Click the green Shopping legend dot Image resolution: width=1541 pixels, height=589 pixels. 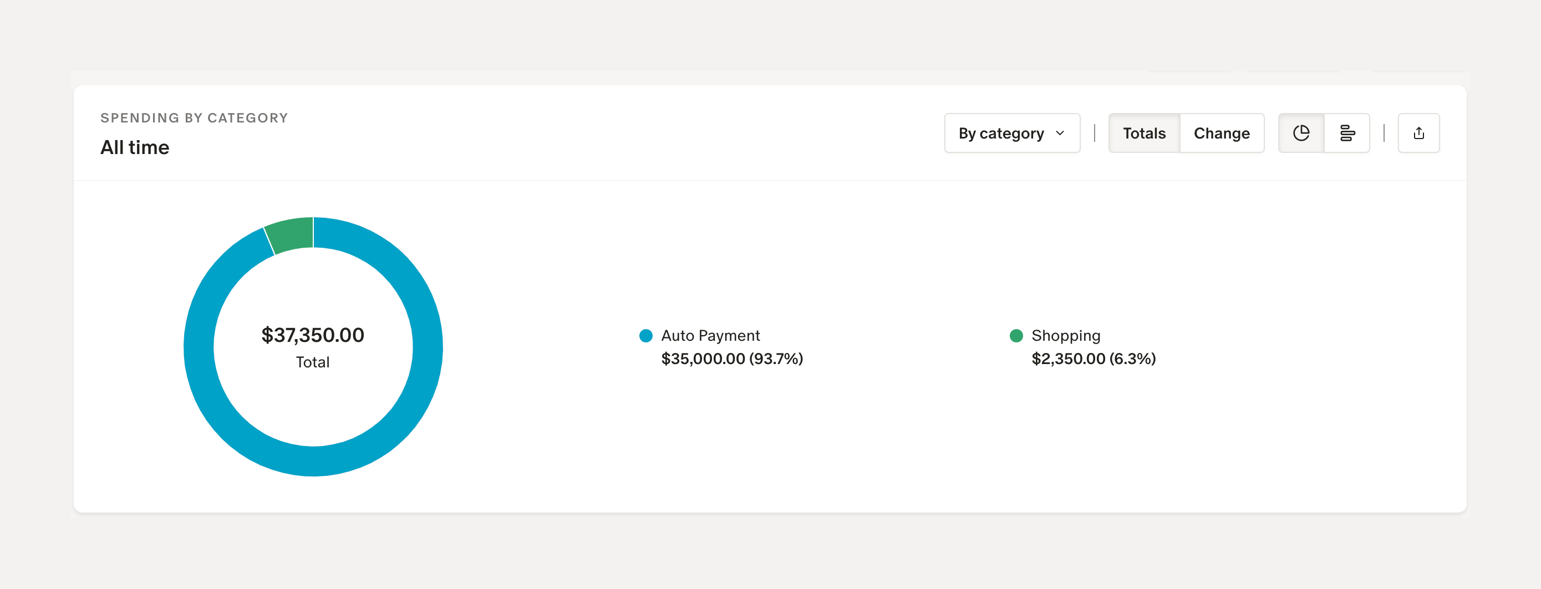coord(1016,335)
